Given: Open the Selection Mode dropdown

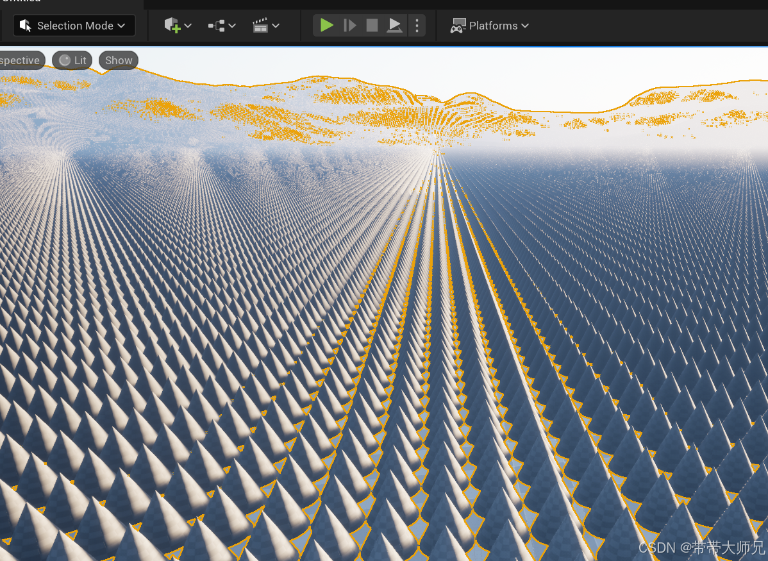Looking at the screenshot, I should tap(74, 26).
